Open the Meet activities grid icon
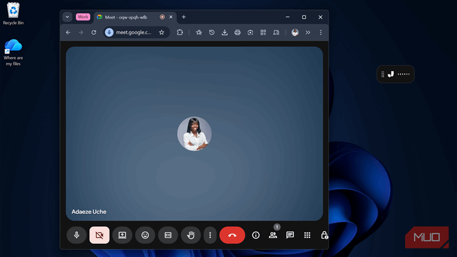The image size is (457, 257). click(x=307, y=235)
